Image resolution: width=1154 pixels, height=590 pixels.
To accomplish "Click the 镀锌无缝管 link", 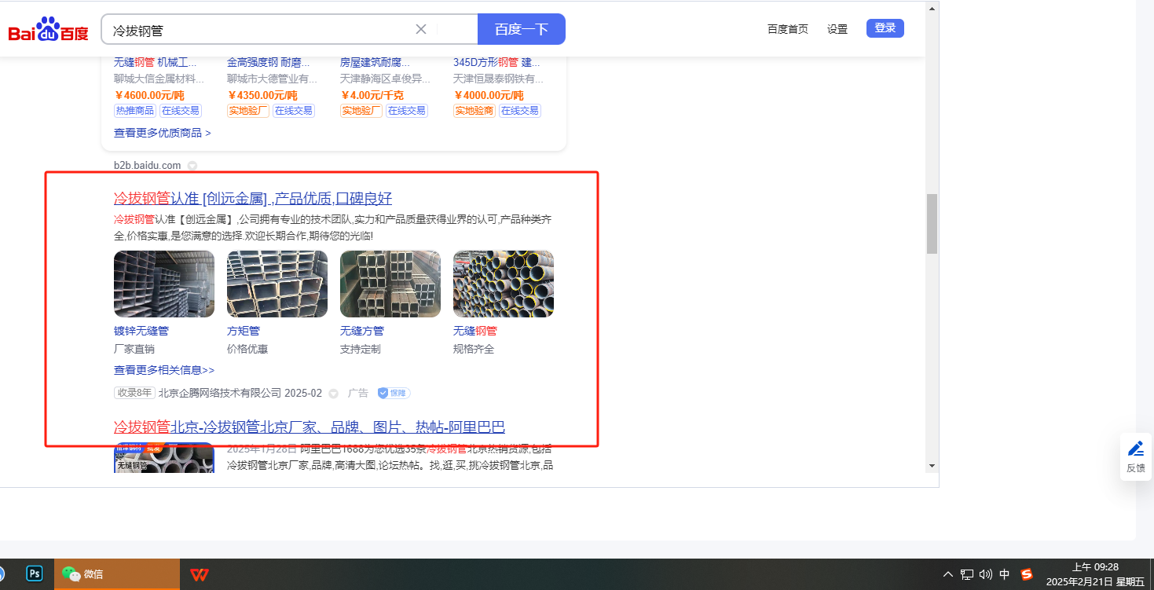I will click(141, 331).
